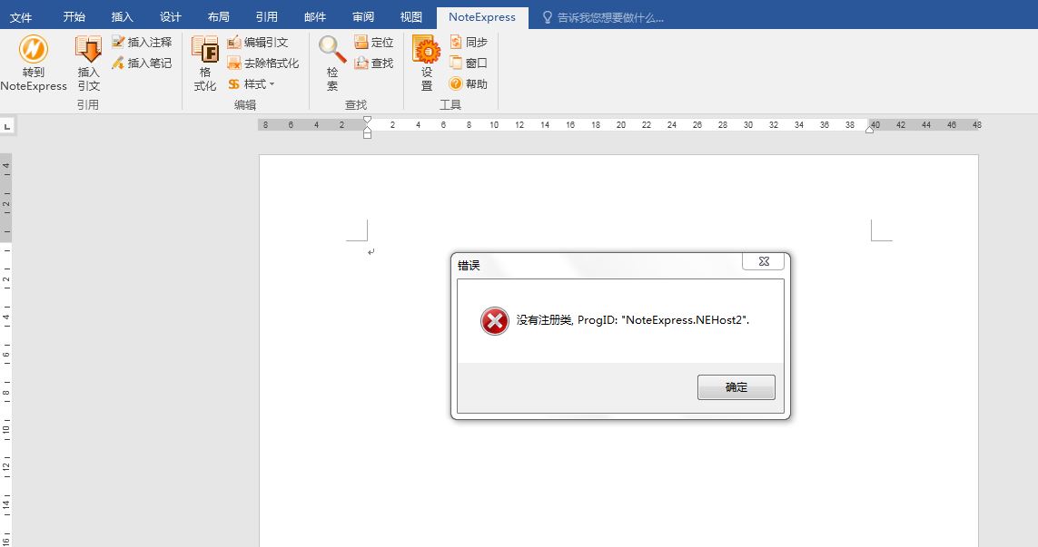Screen dimensions: 1038x547
Task: Click 窗口 window icon
Action: pyautogui.click(x=468, y=63)
